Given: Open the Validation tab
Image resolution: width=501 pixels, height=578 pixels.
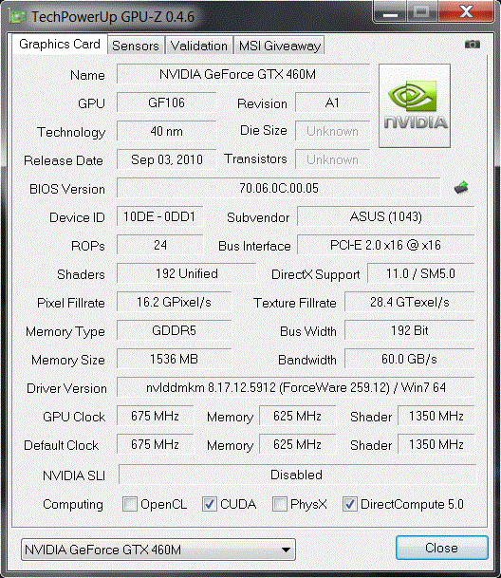Looking at the screenshot, I should point(198,46).
